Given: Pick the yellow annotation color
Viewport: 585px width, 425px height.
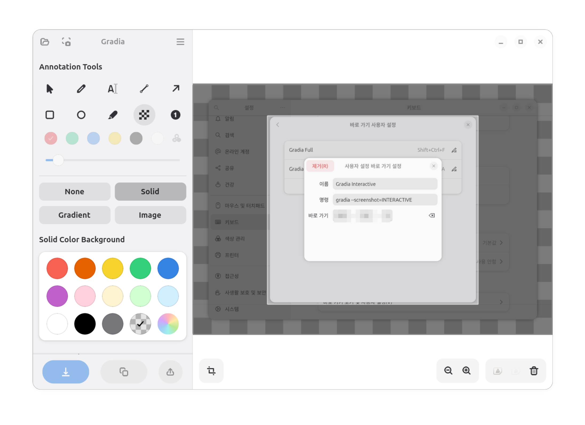Looking at the screenshot, I should click(115, 138).
